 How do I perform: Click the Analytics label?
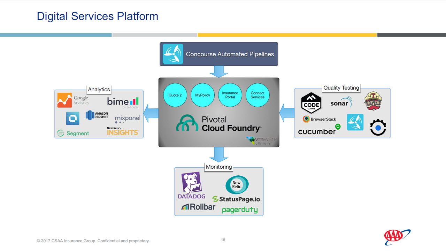(x=99, y=90)
